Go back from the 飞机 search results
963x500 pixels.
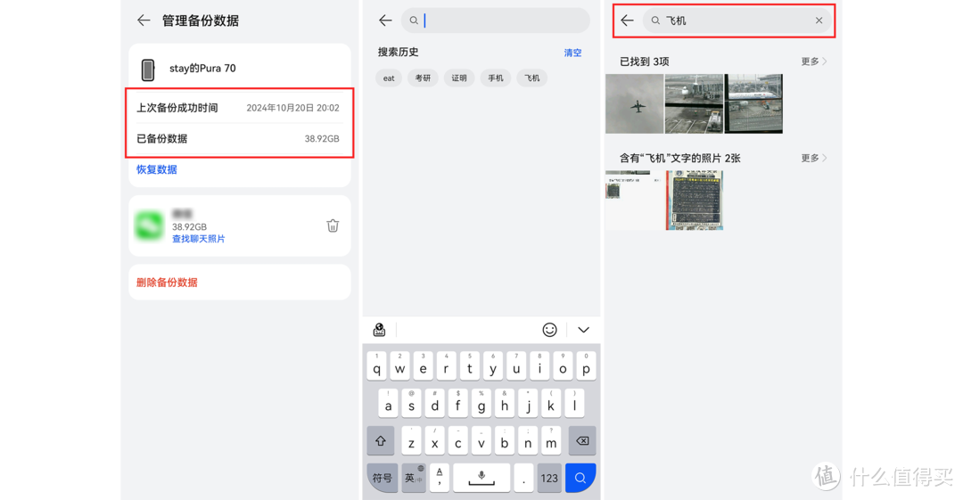point(627,20)
